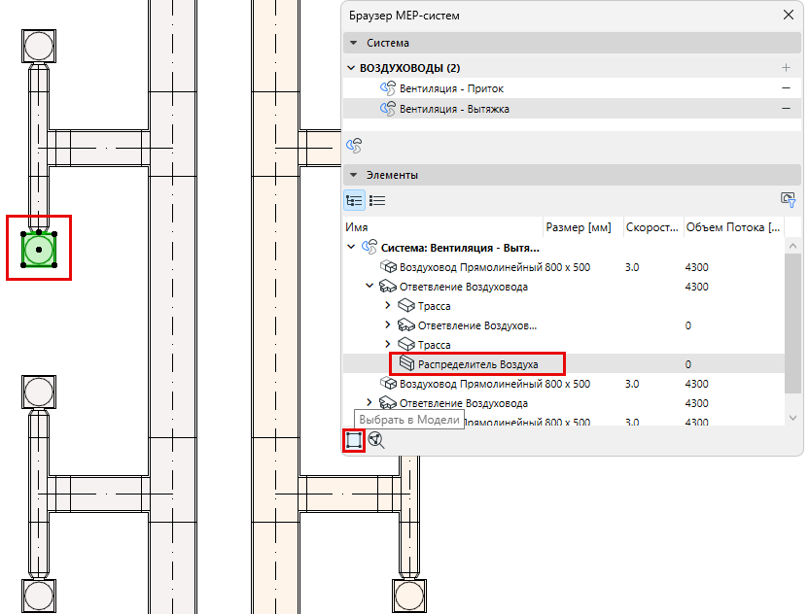The image size is (809, 614).
Task: Click speed value 3.0 in first duct row
Action: [x=632, y=267]
